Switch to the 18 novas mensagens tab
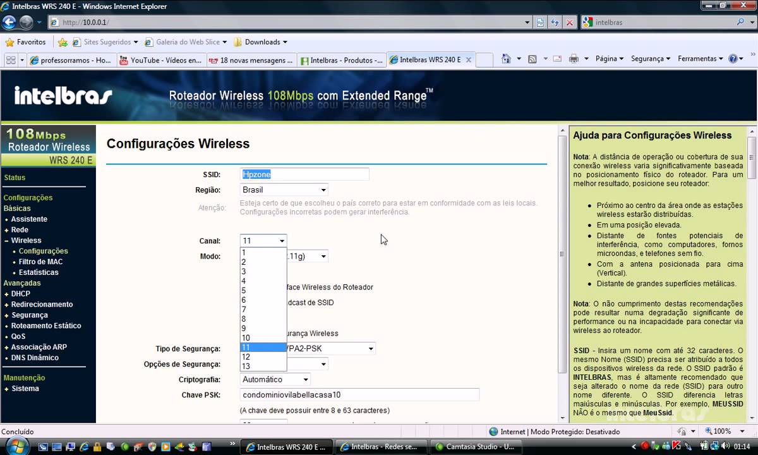This screenshot has height=455, width=758. point(250,60)
